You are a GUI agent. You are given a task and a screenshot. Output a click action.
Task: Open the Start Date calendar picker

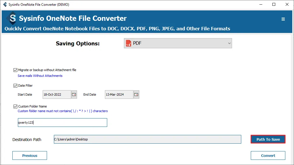click(x=74, y=94)
